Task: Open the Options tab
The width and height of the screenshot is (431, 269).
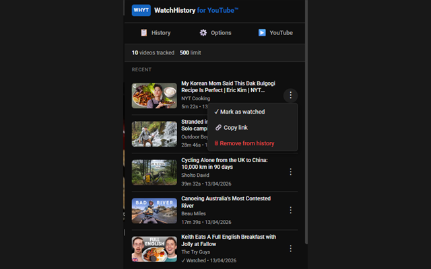Action: [x=215, y=33]
